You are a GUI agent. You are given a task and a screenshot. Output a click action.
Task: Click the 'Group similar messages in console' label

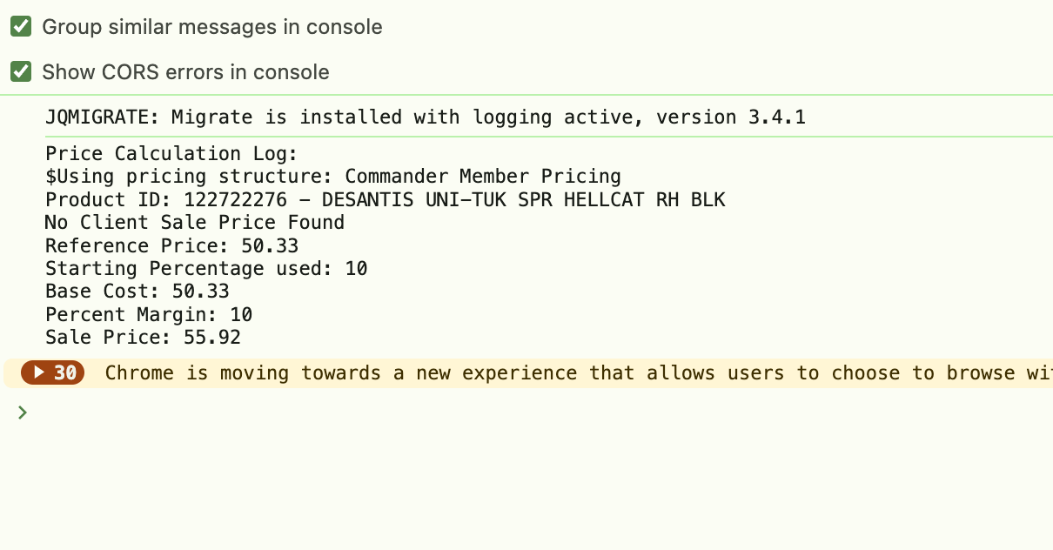coord(212,27)
